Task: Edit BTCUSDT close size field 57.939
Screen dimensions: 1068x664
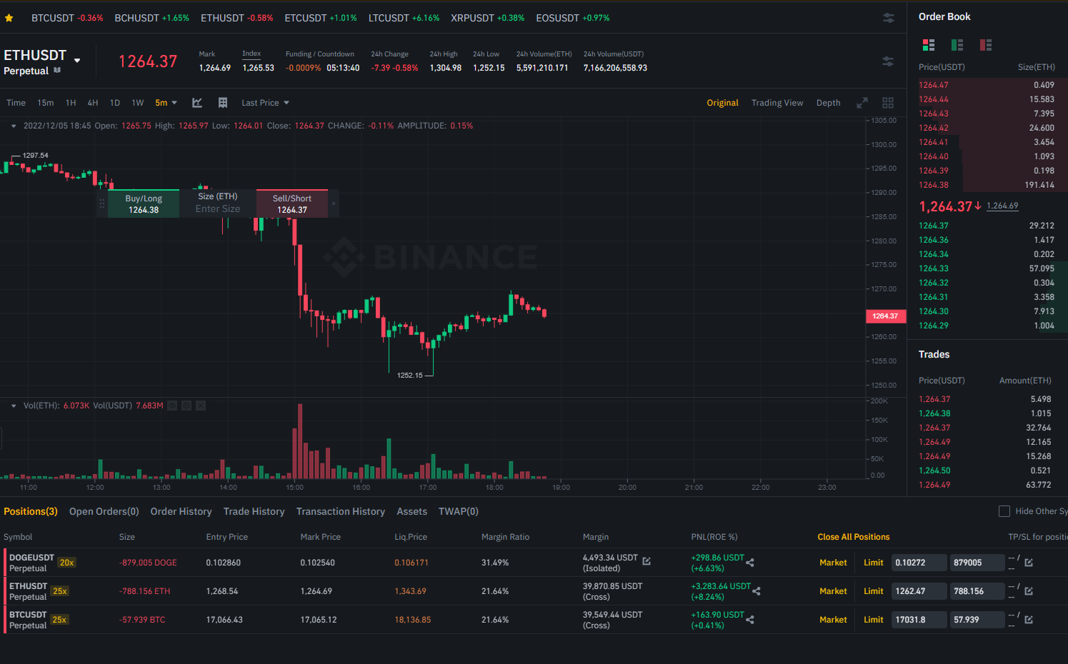Action: pyautogui.click(x=977, y=620)
